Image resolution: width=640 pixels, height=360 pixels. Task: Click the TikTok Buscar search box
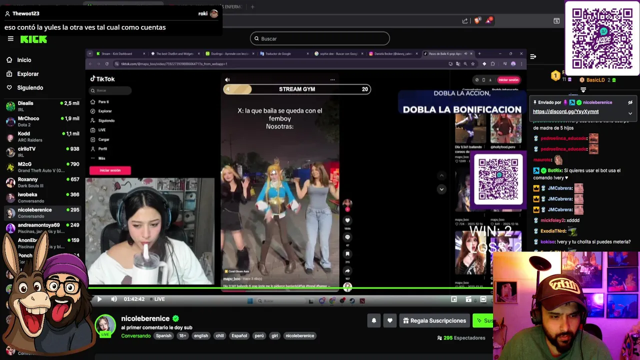[110, 90]
